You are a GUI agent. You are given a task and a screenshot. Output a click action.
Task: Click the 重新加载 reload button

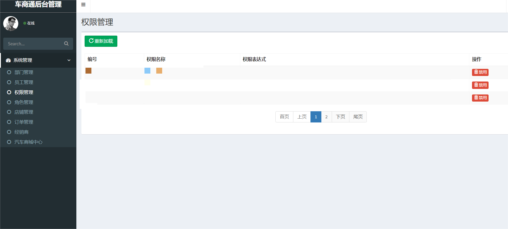(x=101, y=41)
